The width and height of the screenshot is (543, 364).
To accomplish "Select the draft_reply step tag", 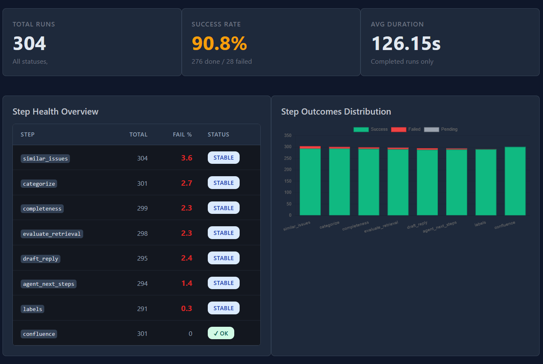I will (41, 259).
